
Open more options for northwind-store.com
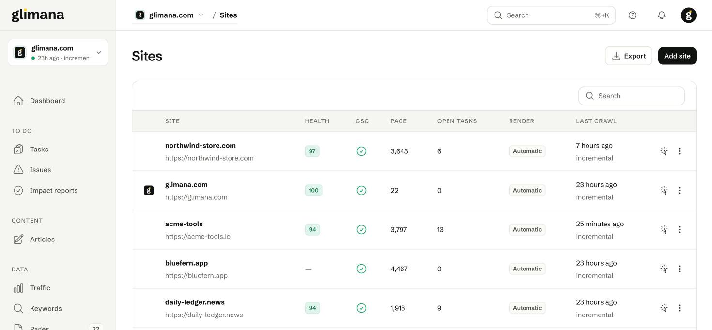click(680, 151)
